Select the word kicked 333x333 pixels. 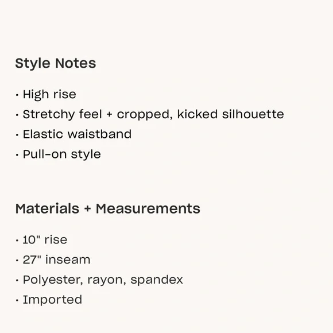[x=198, y=114]
